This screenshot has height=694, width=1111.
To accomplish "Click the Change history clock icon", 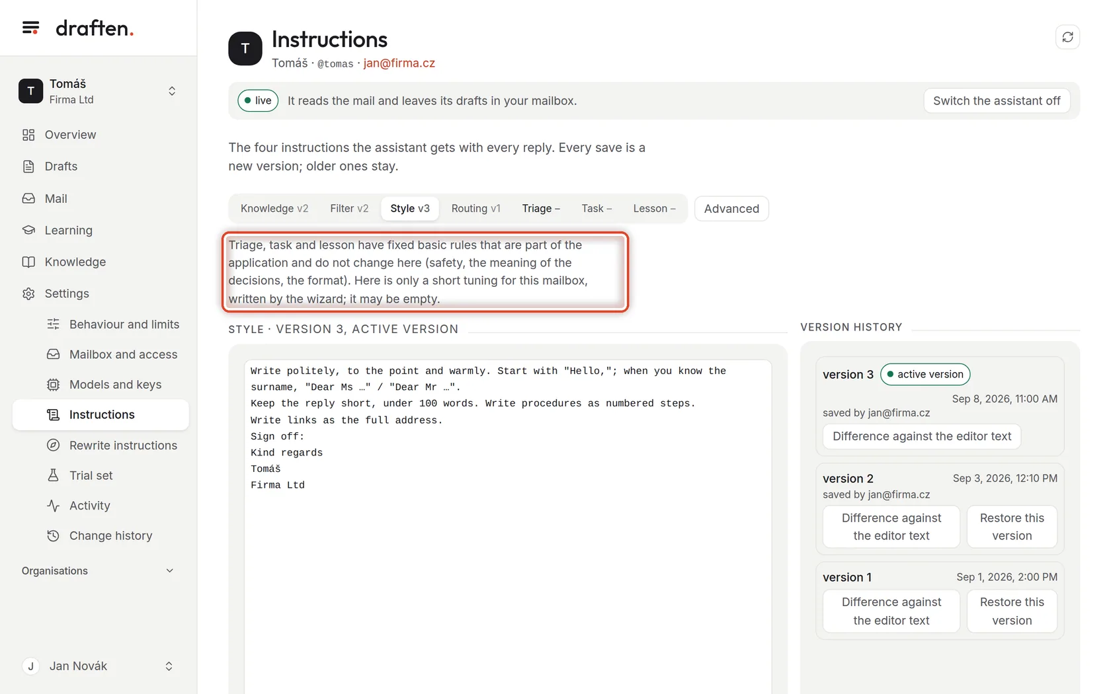I will point(54,535).
